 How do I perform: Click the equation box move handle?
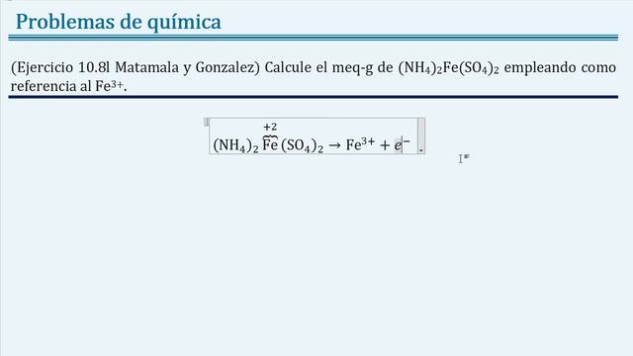coord(207,122)
